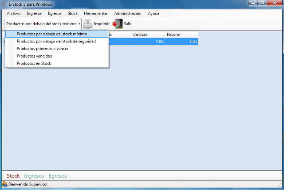The height and width of the screenshot is (190, 284).
Task: Close the E-Stock window
Action: (x=274, y=3)
